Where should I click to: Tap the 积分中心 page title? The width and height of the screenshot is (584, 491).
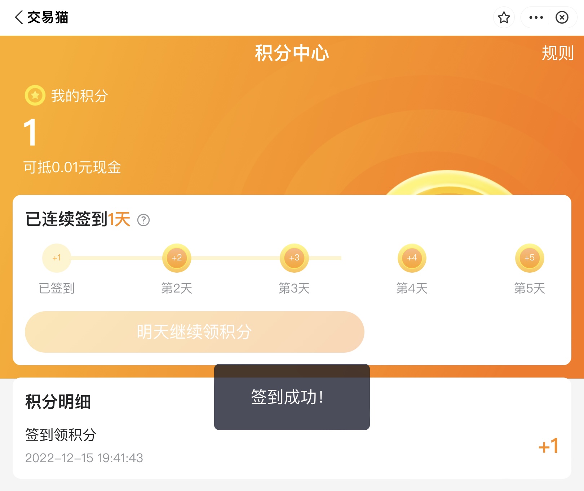(292, 53)
